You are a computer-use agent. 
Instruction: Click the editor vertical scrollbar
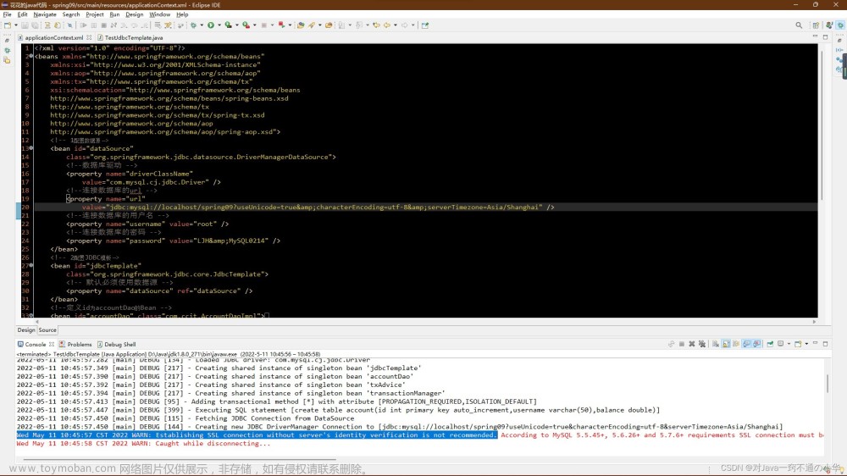[821, 125]
